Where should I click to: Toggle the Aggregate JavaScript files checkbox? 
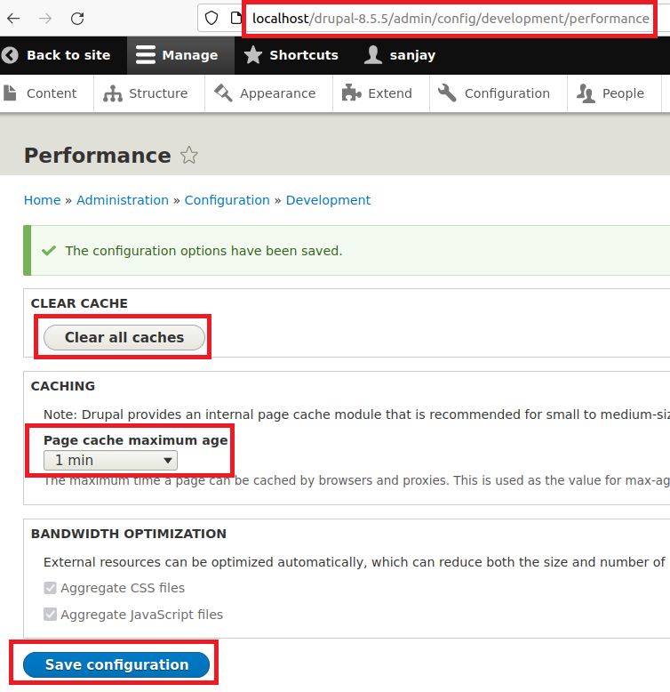coord(51,615)
